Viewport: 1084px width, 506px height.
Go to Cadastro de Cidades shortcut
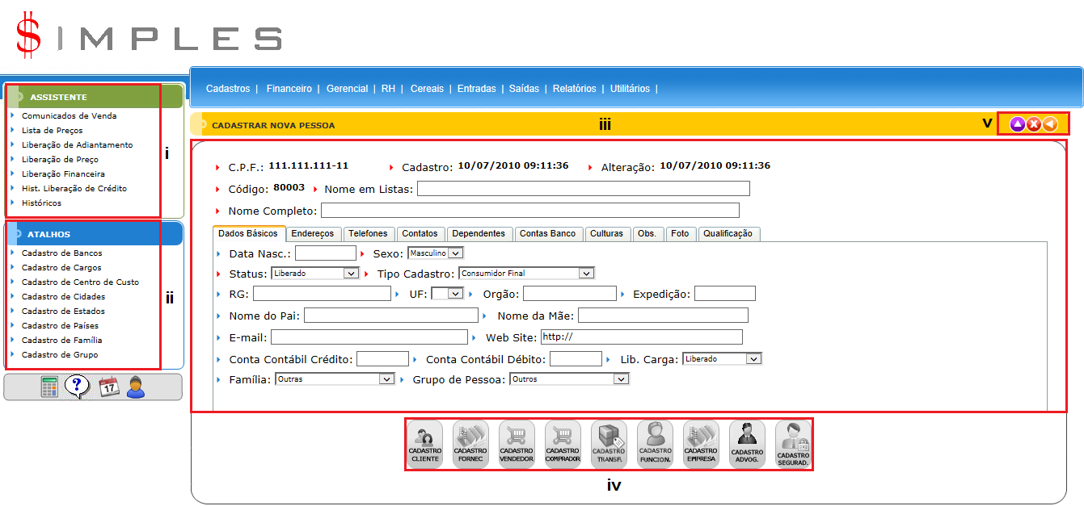tap(63, 297)
